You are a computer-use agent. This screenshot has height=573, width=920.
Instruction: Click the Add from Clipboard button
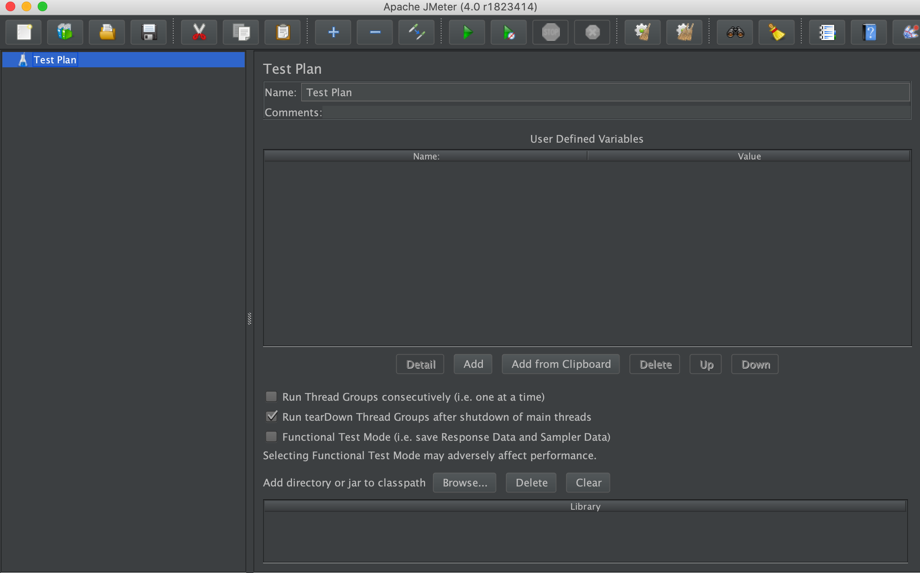[561, 364]
